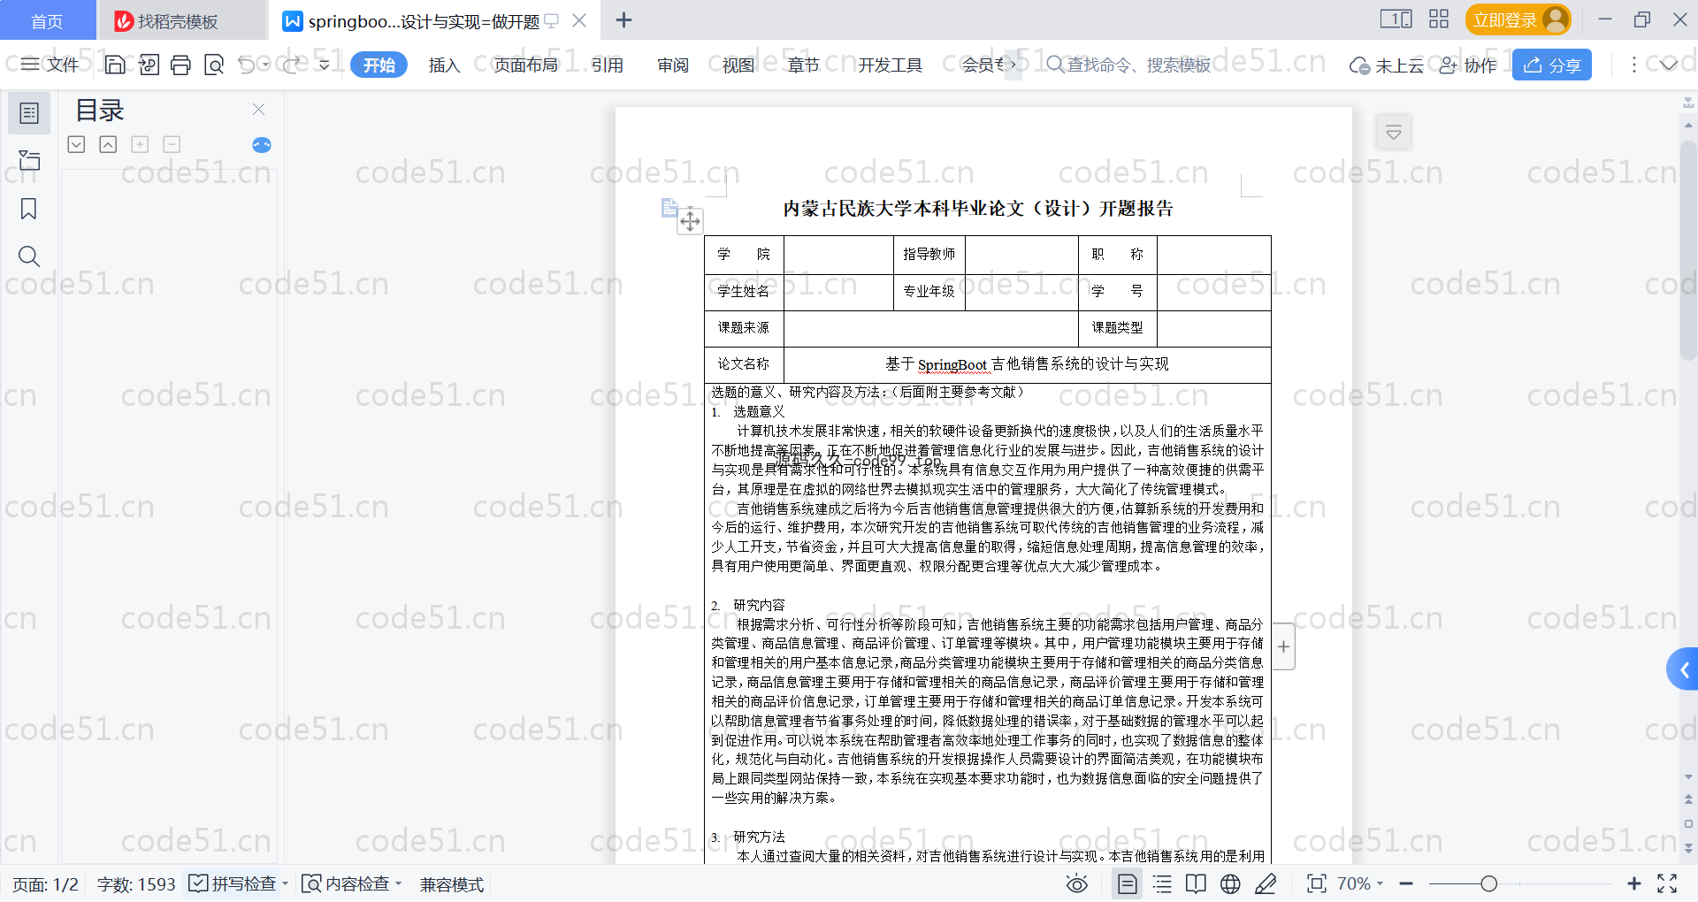This screenshot has width=1698, height=902.
Task: Click the Print icon
Action: [x=181, y=65]
